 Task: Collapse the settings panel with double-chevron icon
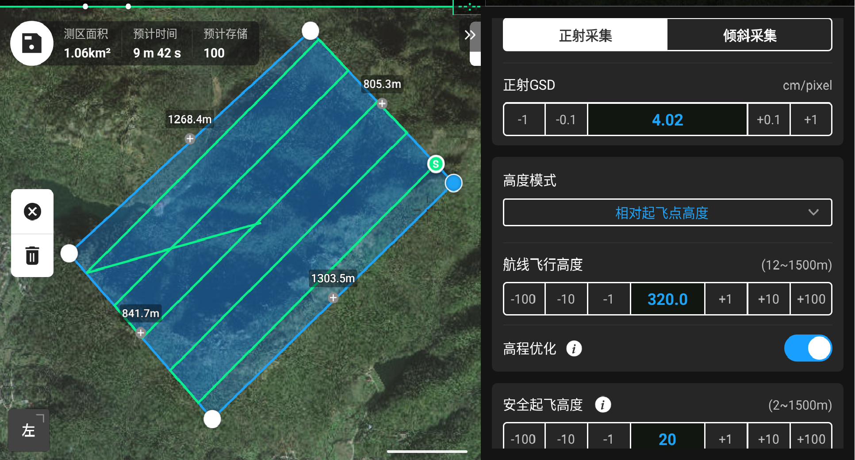[x=470, y=35]
